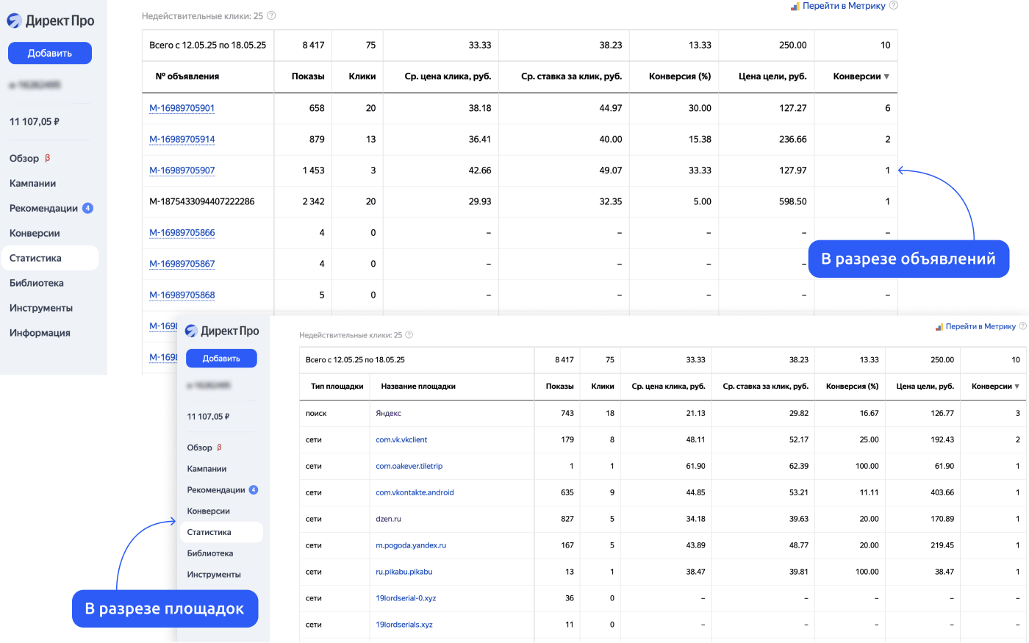This screenshot has height=643, width=1029.
Task: Click the "Название площадки" column header
Action: coord(417,387)
